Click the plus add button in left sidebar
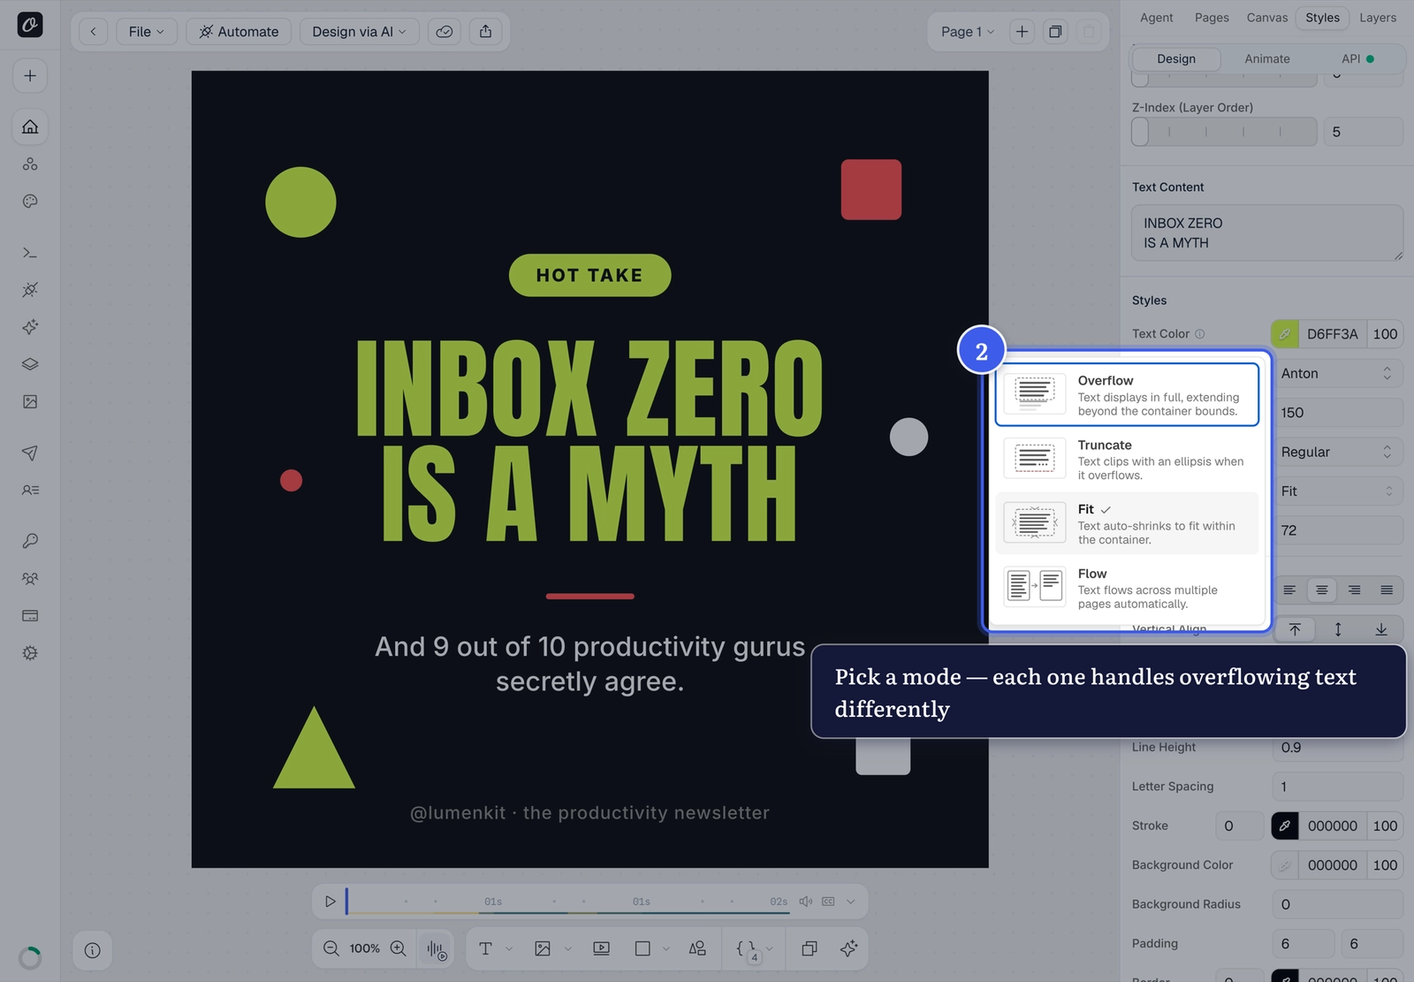The height and width of the screenshot is (982, 1414). pos(30,76)
